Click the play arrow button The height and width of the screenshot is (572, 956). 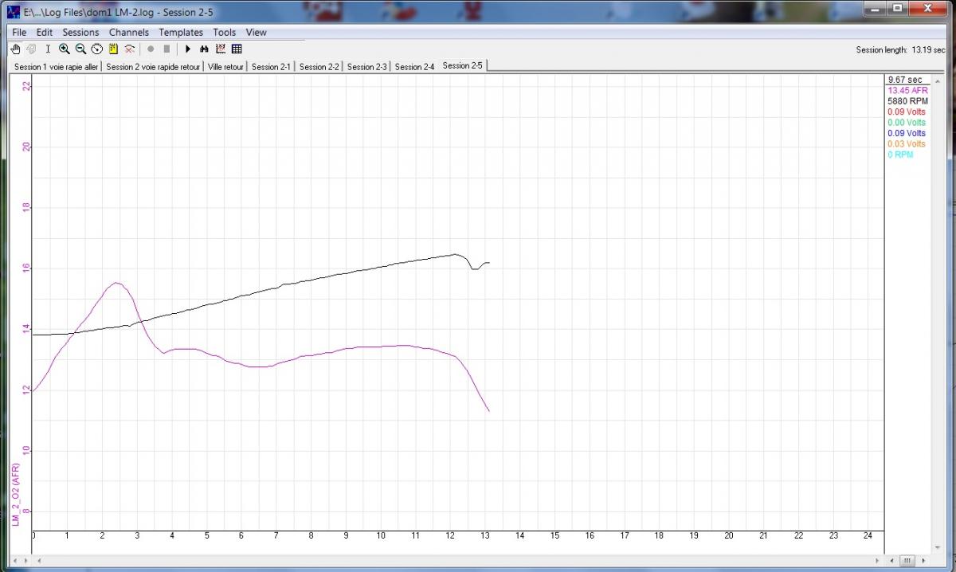pyautogui.click(x=188, y=49)
